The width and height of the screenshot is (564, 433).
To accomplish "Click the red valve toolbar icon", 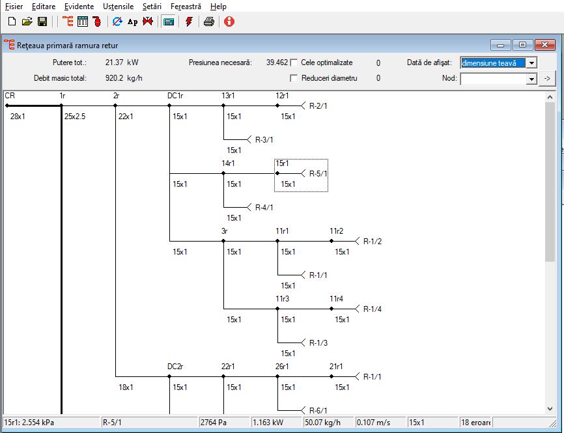I will coord(147,21).
